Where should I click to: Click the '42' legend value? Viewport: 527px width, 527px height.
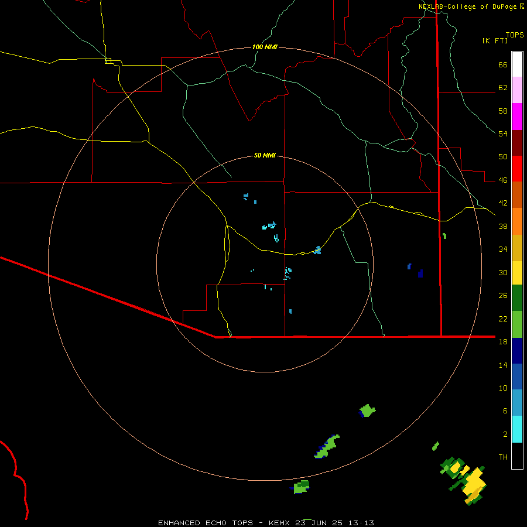(x=503, y=203)
